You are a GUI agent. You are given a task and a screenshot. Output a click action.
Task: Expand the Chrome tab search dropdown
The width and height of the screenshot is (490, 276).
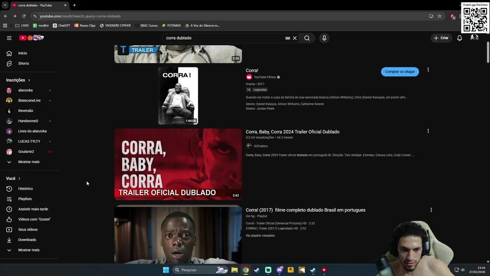5,5
